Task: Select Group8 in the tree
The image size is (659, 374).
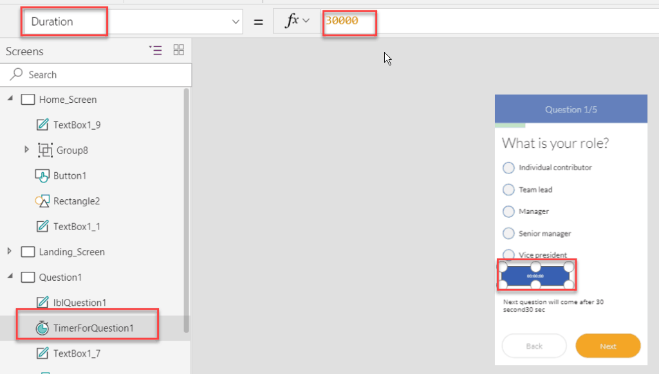Action: [x=72, y=150]
